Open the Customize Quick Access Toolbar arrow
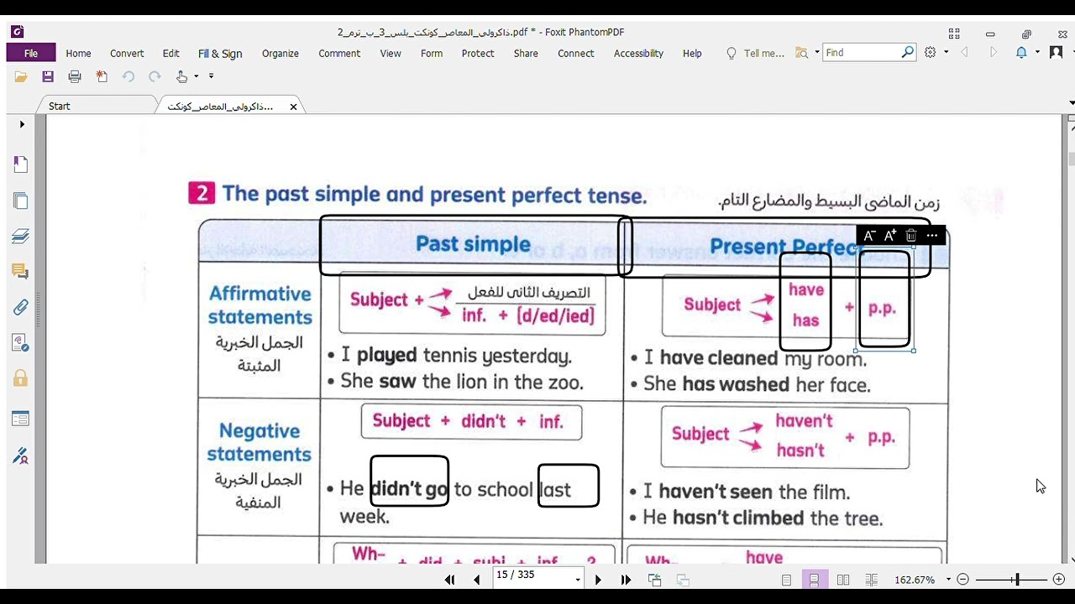Screen dimensions: 1075x604 211,76
